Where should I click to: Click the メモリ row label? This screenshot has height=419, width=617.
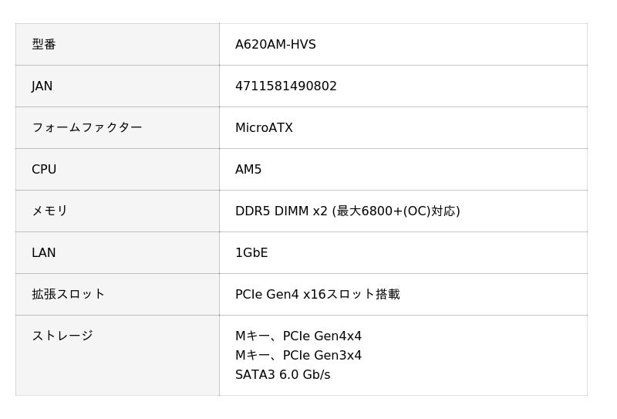[49, 211]
